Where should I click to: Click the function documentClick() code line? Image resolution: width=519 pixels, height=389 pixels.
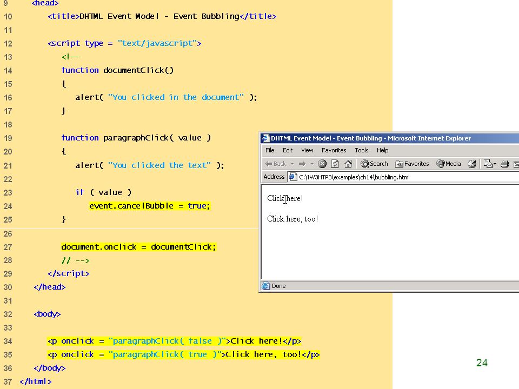point(117,70)
